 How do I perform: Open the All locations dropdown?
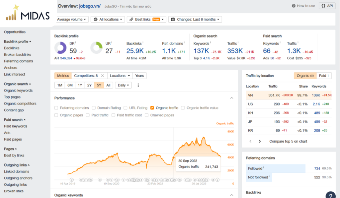click(x=108, y=19)
